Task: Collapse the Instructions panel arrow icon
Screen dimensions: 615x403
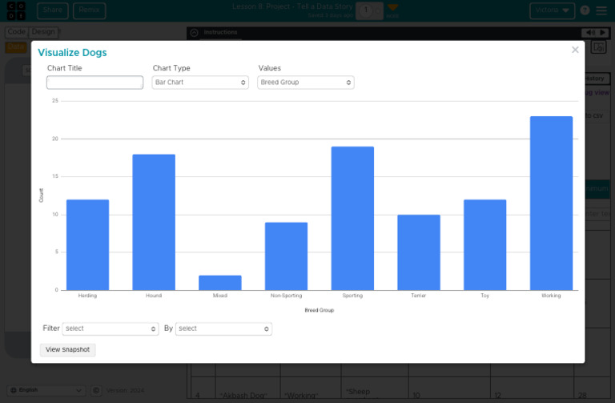Action: (x=194, y=33)
